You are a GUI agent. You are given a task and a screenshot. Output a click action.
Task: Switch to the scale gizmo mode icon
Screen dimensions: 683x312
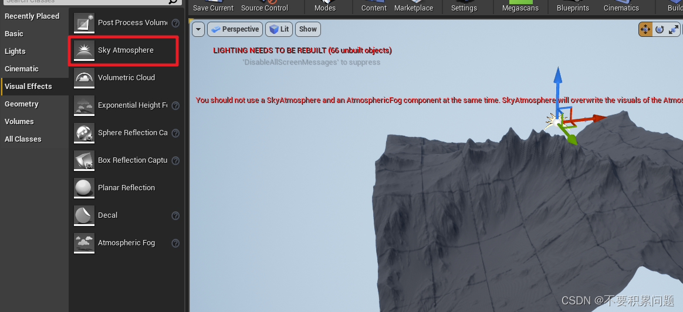click(x=674, y=29)
